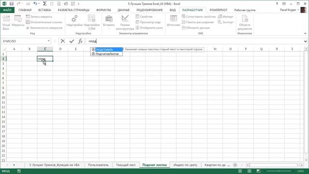Open the Excel Help question mark

pos(277,3)
